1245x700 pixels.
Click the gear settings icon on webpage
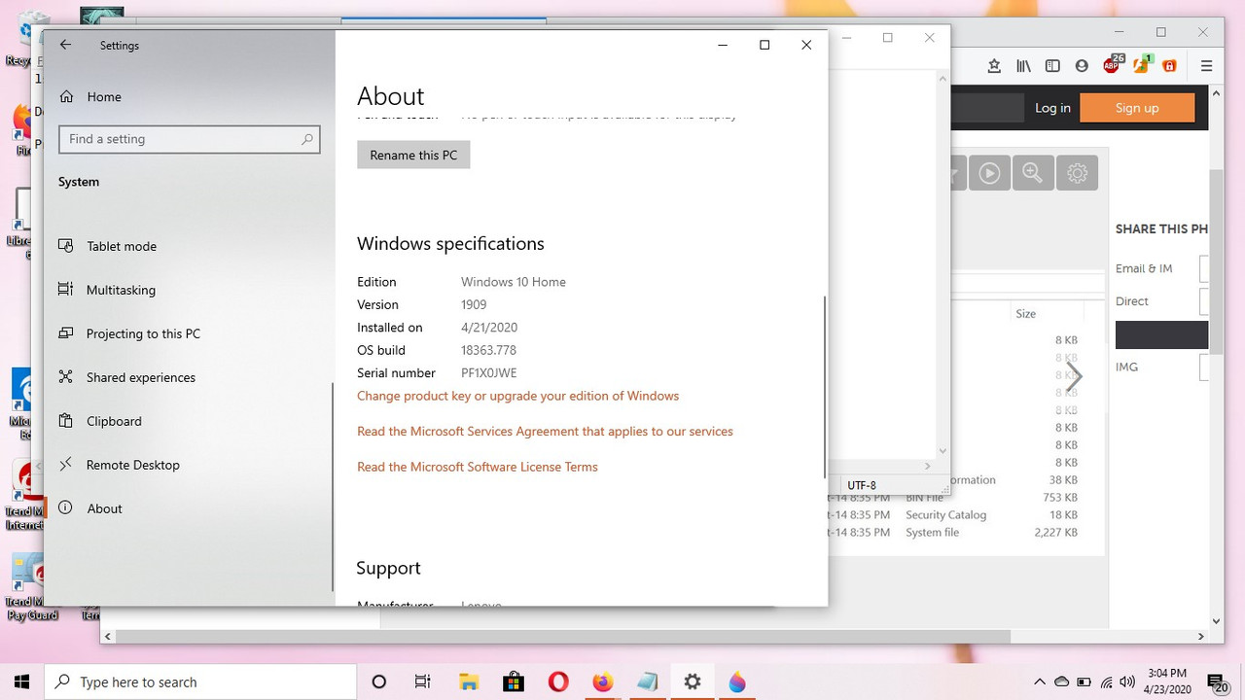coord(1077,173)
